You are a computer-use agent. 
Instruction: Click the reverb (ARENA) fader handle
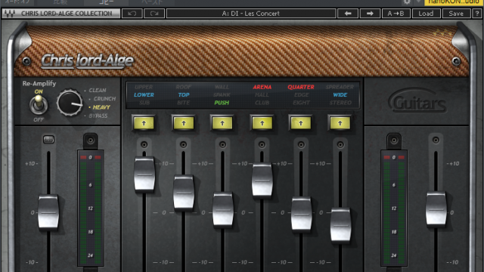coord(262,181)
